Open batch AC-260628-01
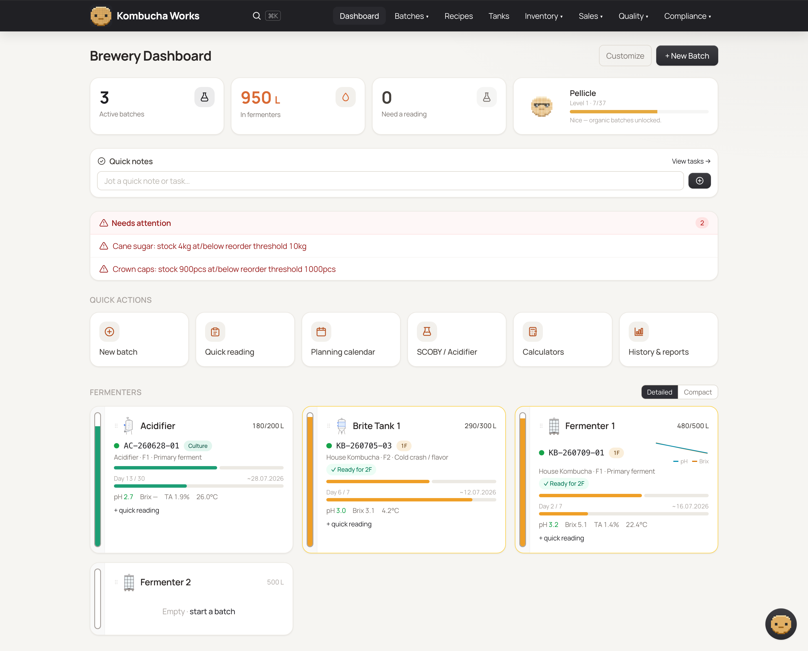Image resolution: width=808 pixels, height=651 pixels. pos(151,446)
